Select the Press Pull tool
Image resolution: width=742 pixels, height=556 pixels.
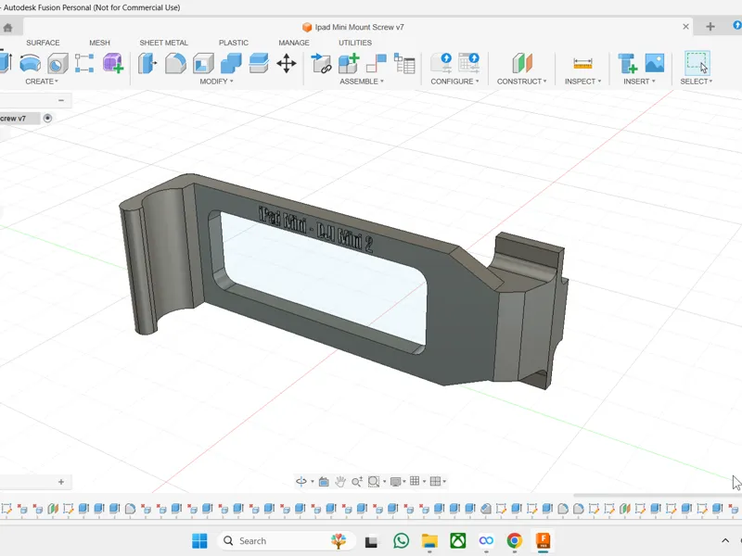147,63
